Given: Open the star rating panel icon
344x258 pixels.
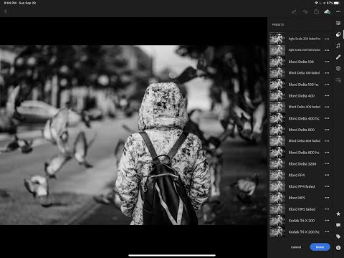Looking at the screenshot, I should pyautogui.click(x=338, y=214).
